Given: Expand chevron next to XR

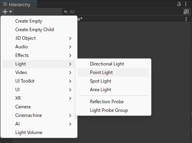Looking at the screenshot, I should [70, 98].
